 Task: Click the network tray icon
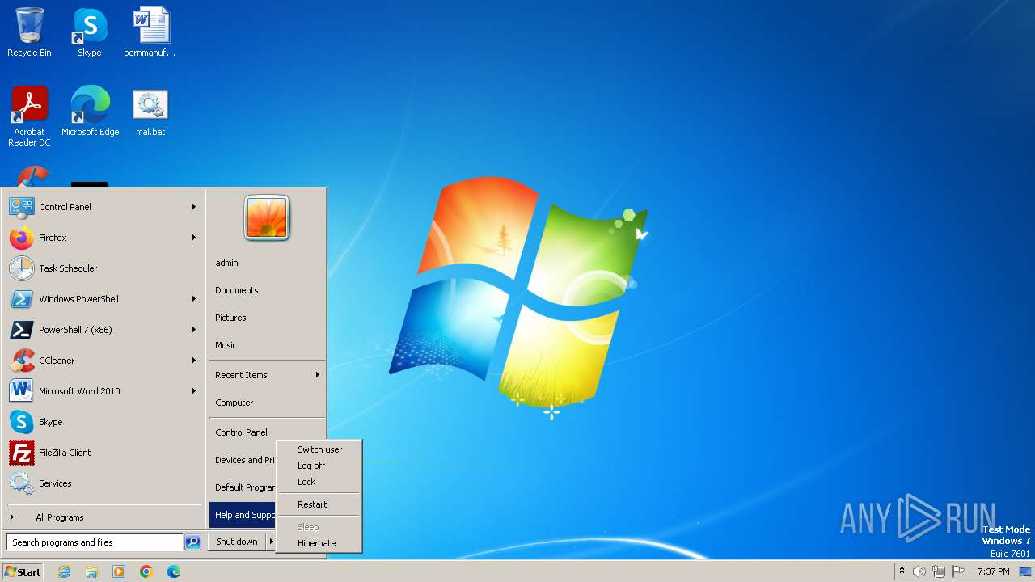click(x=939, y=571)
